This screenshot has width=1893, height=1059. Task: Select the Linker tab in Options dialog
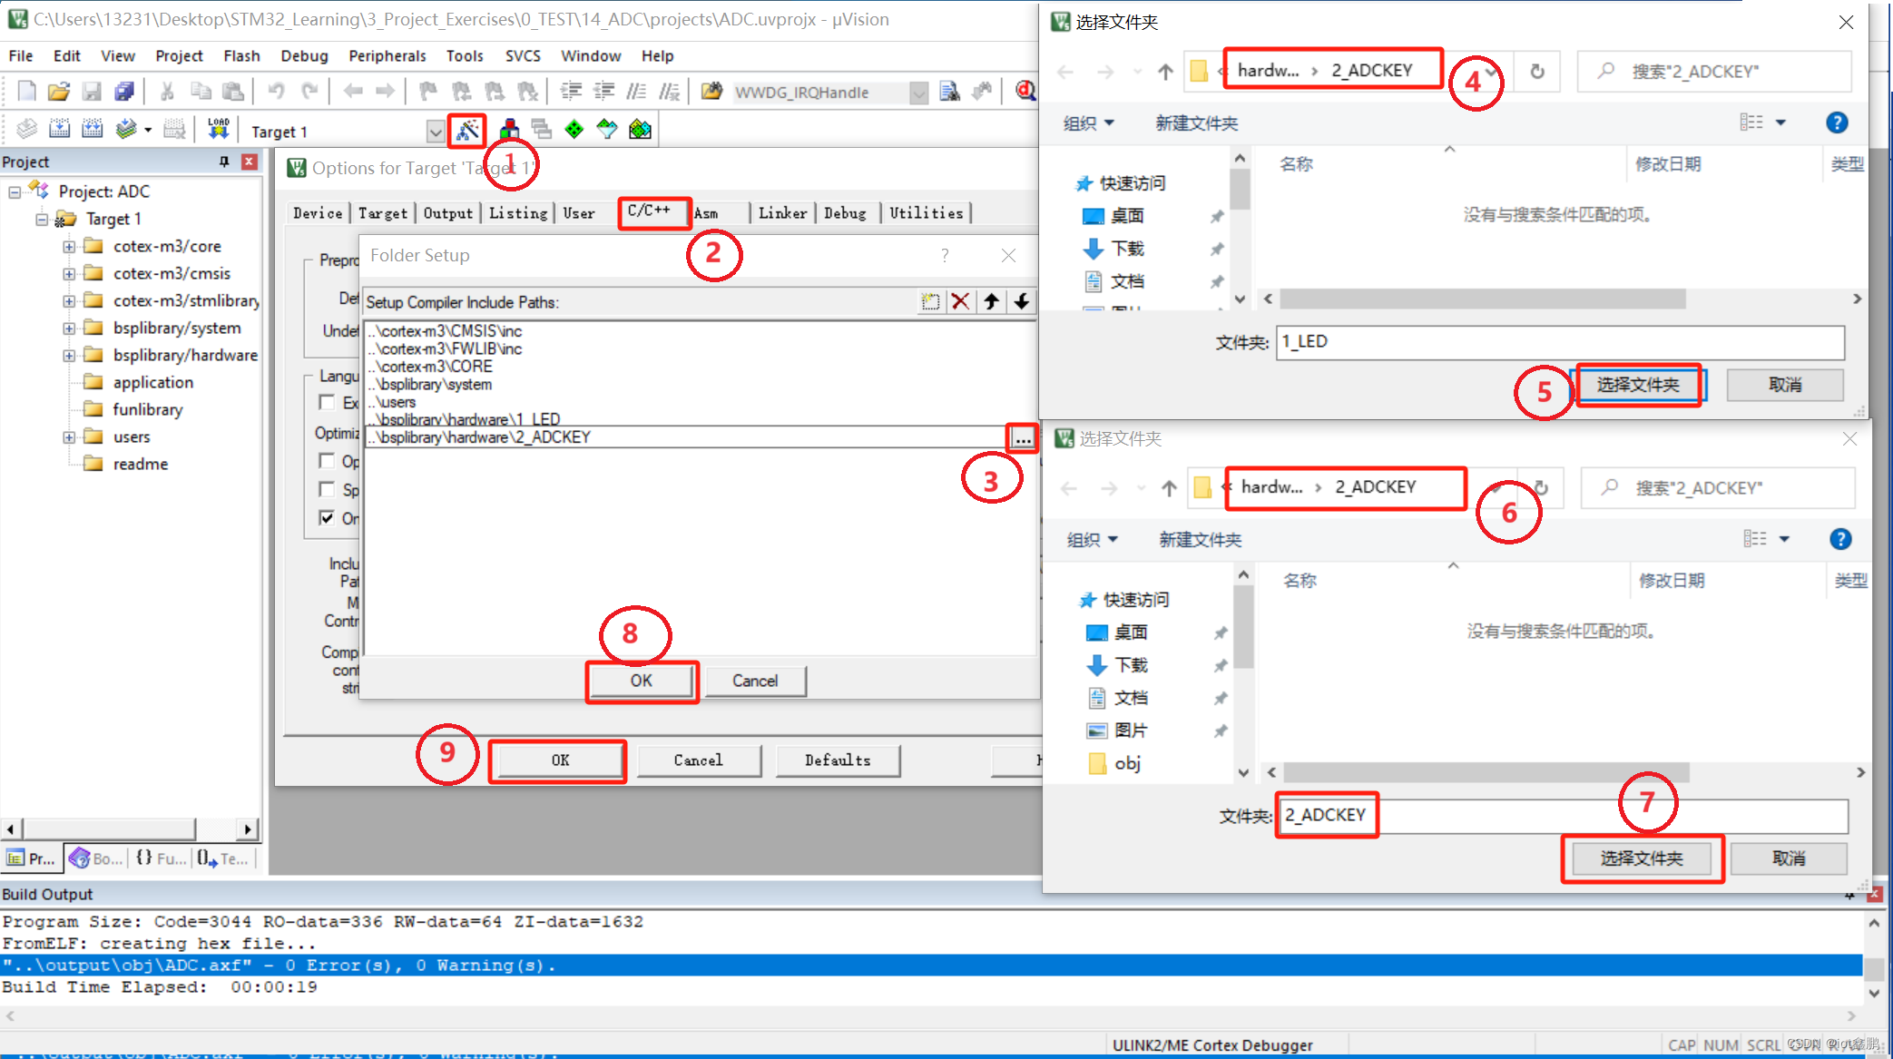780,211
